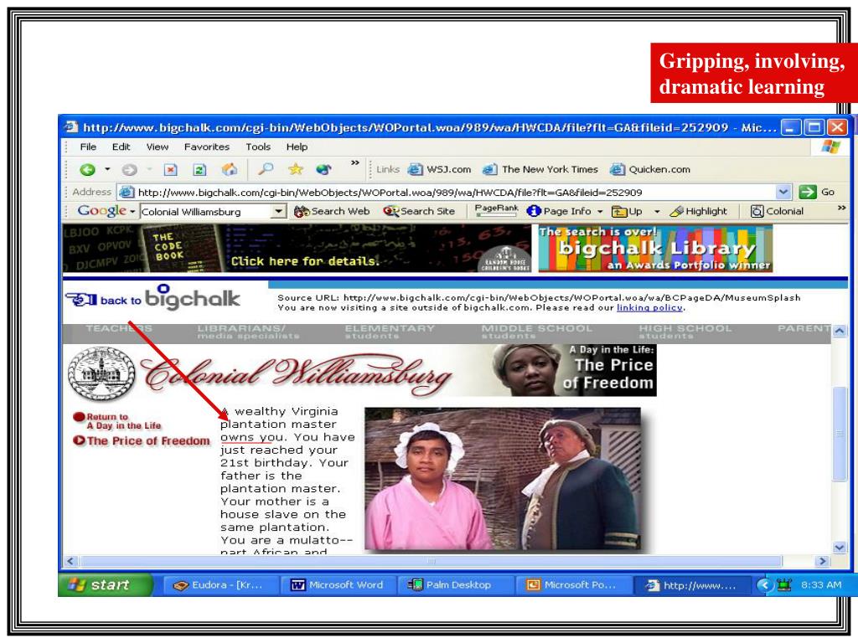858x643 pixels.
Task: Select the ELEMENTARY students tab
Action: coord(390,332)
